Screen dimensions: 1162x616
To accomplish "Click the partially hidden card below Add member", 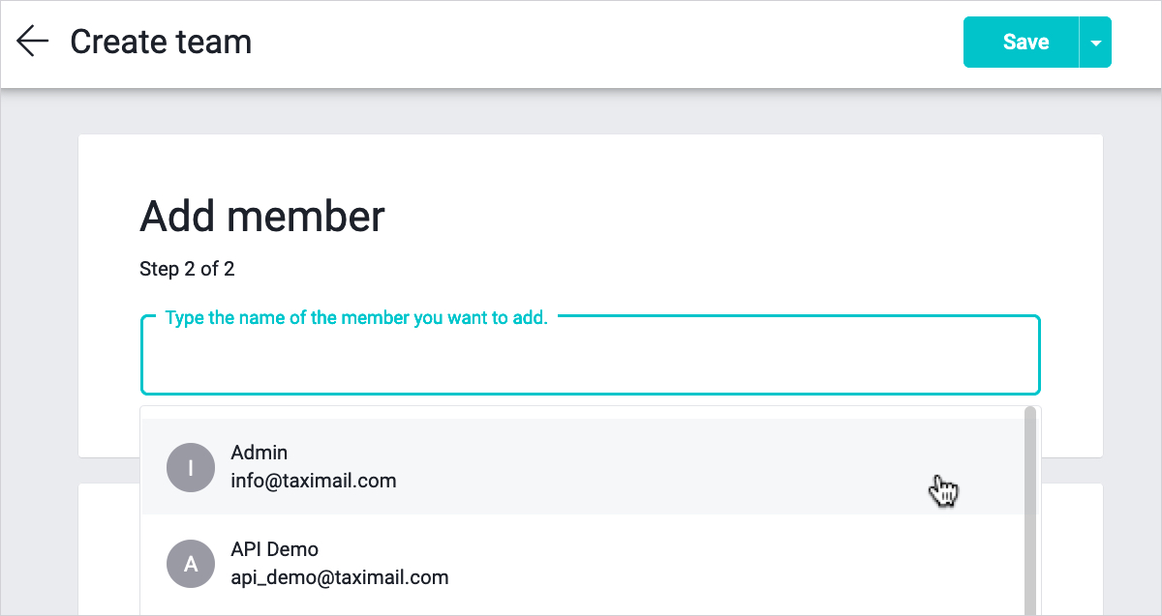I will 1072,542.
